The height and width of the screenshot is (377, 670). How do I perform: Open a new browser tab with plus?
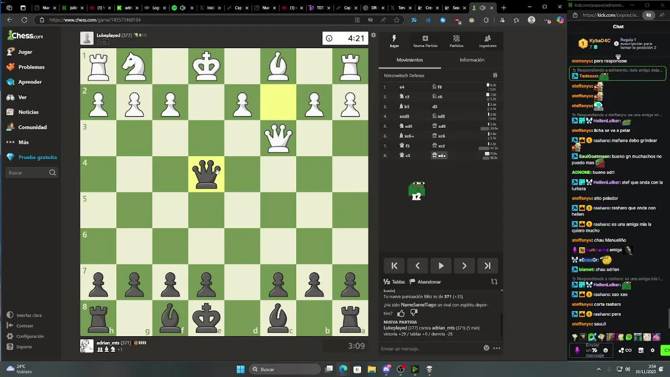coord(504,8)
